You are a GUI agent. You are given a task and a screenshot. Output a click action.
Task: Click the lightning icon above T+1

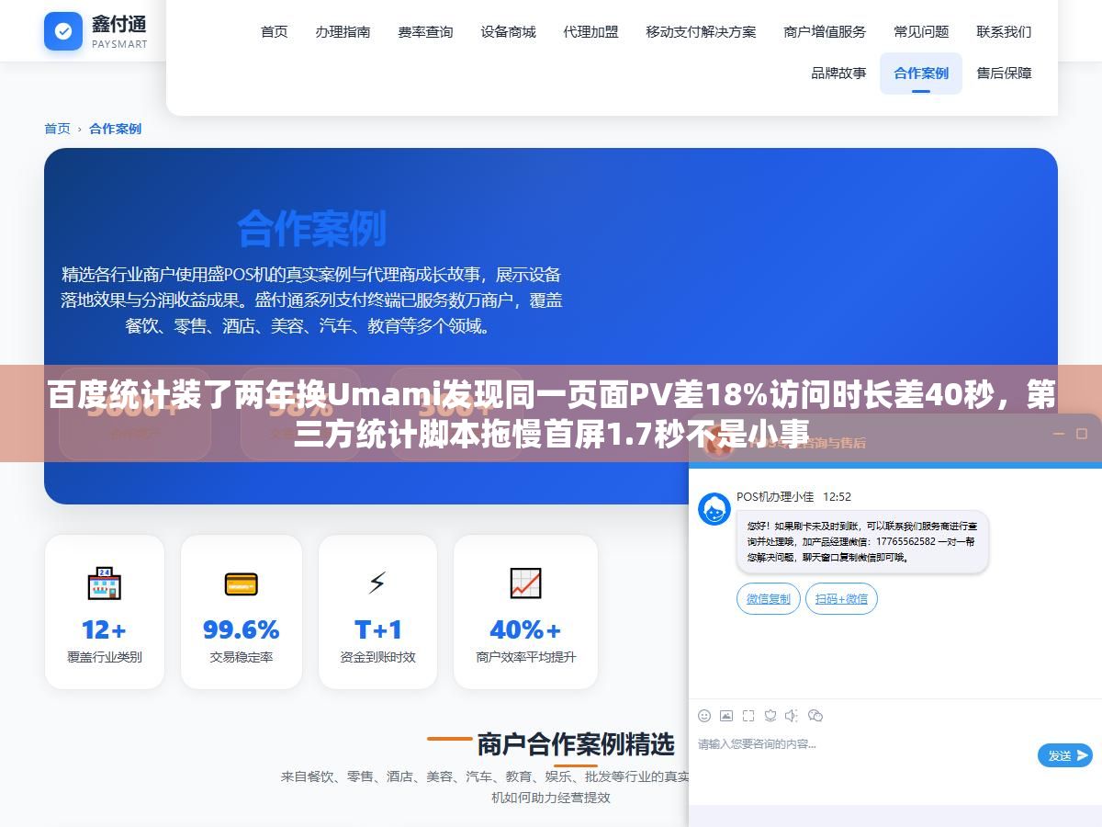[377, 583]
